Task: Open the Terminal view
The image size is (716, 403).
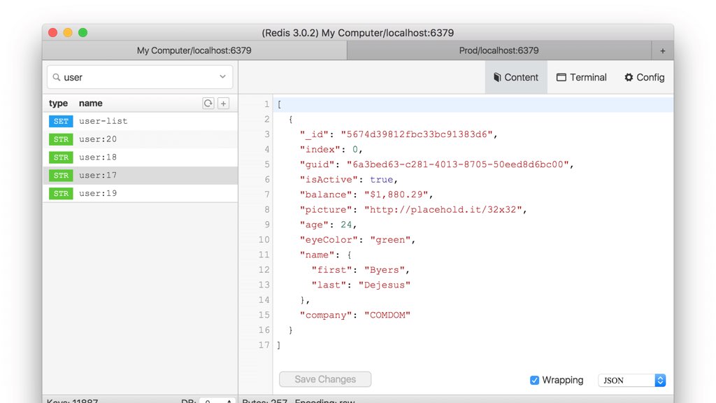Action: (581, 77)
